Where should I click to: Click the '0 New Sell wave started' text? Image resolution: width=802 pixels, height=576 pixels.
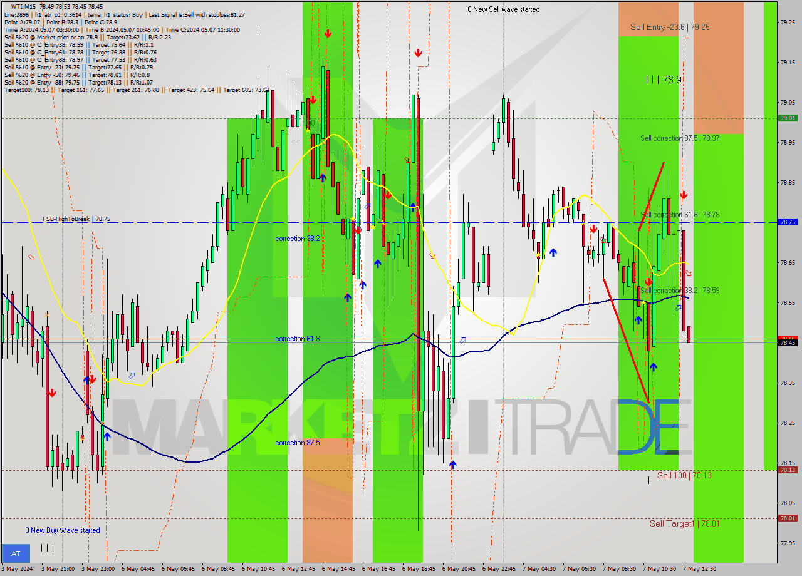click(x=505, y=9)
